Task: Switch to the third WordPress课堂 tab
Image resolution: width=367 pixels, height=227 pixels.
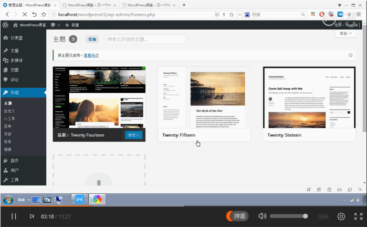Action: pos(148,5)
